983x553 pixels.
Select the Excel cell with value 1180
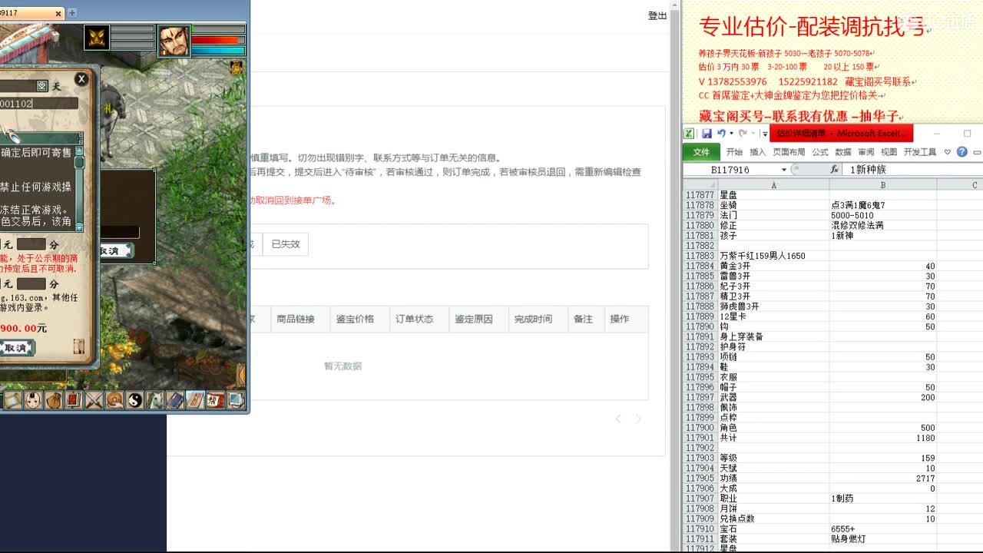tap(883, 438)
